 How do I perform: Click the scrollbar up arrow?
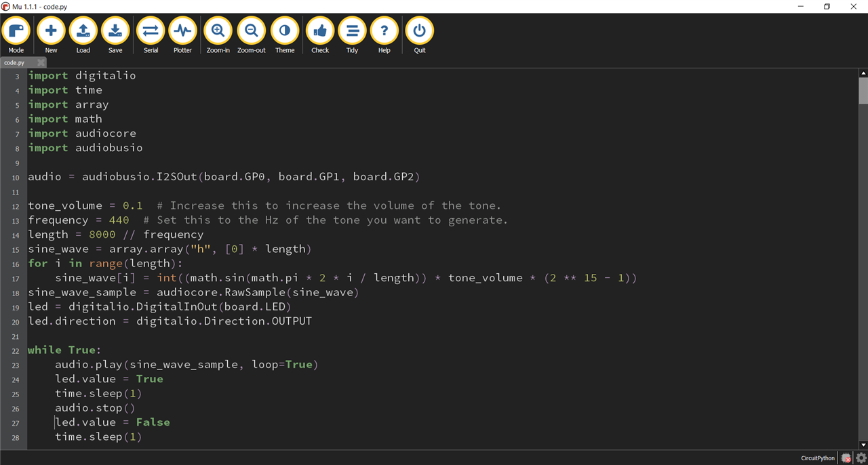pos(863,73)
